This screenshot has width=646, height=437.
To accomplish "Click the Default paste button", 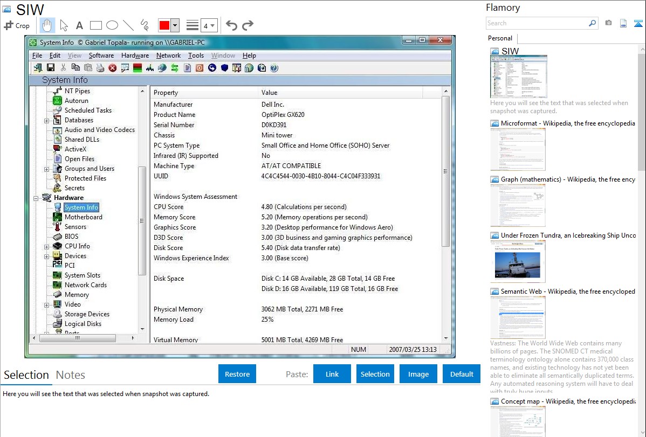I will 462,374.
